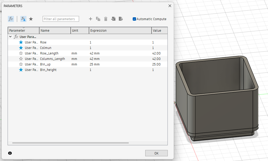Select the Row_Length parameter name
Screen dimensions: 268x161
click(49, 53)
